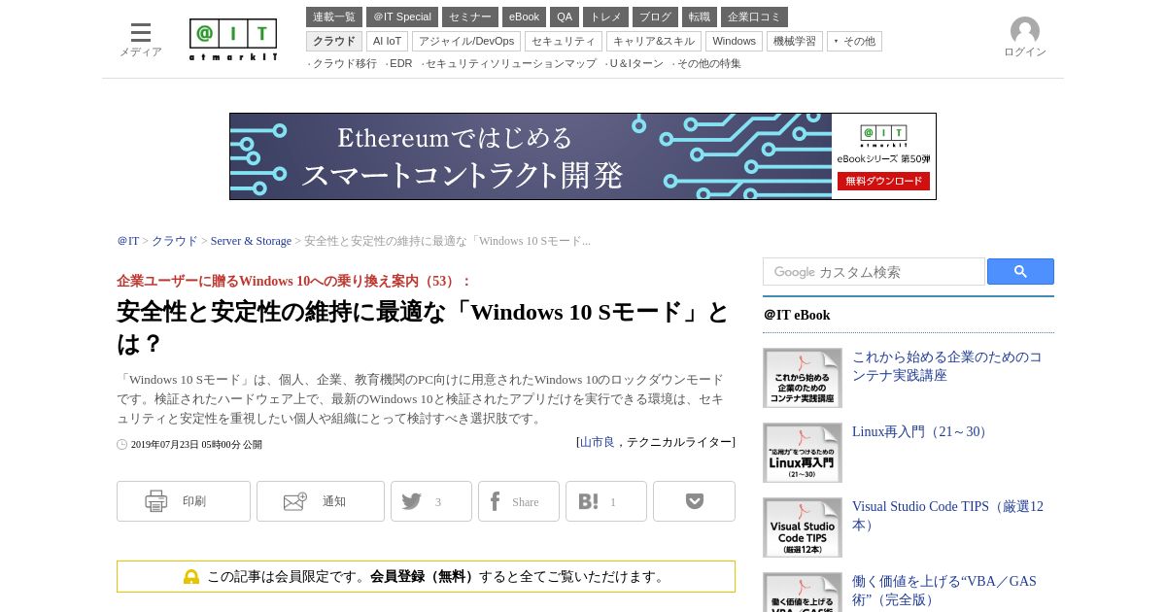Open the 転職 tab

(700, 17)
